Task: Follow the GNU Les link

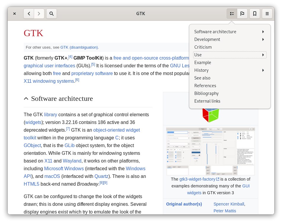Action: click(x=180, y=66)
